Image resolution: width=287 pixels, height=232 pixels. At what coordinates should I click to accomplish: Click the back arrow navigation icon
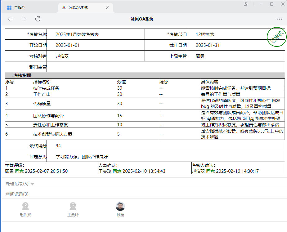coord(11,19)
